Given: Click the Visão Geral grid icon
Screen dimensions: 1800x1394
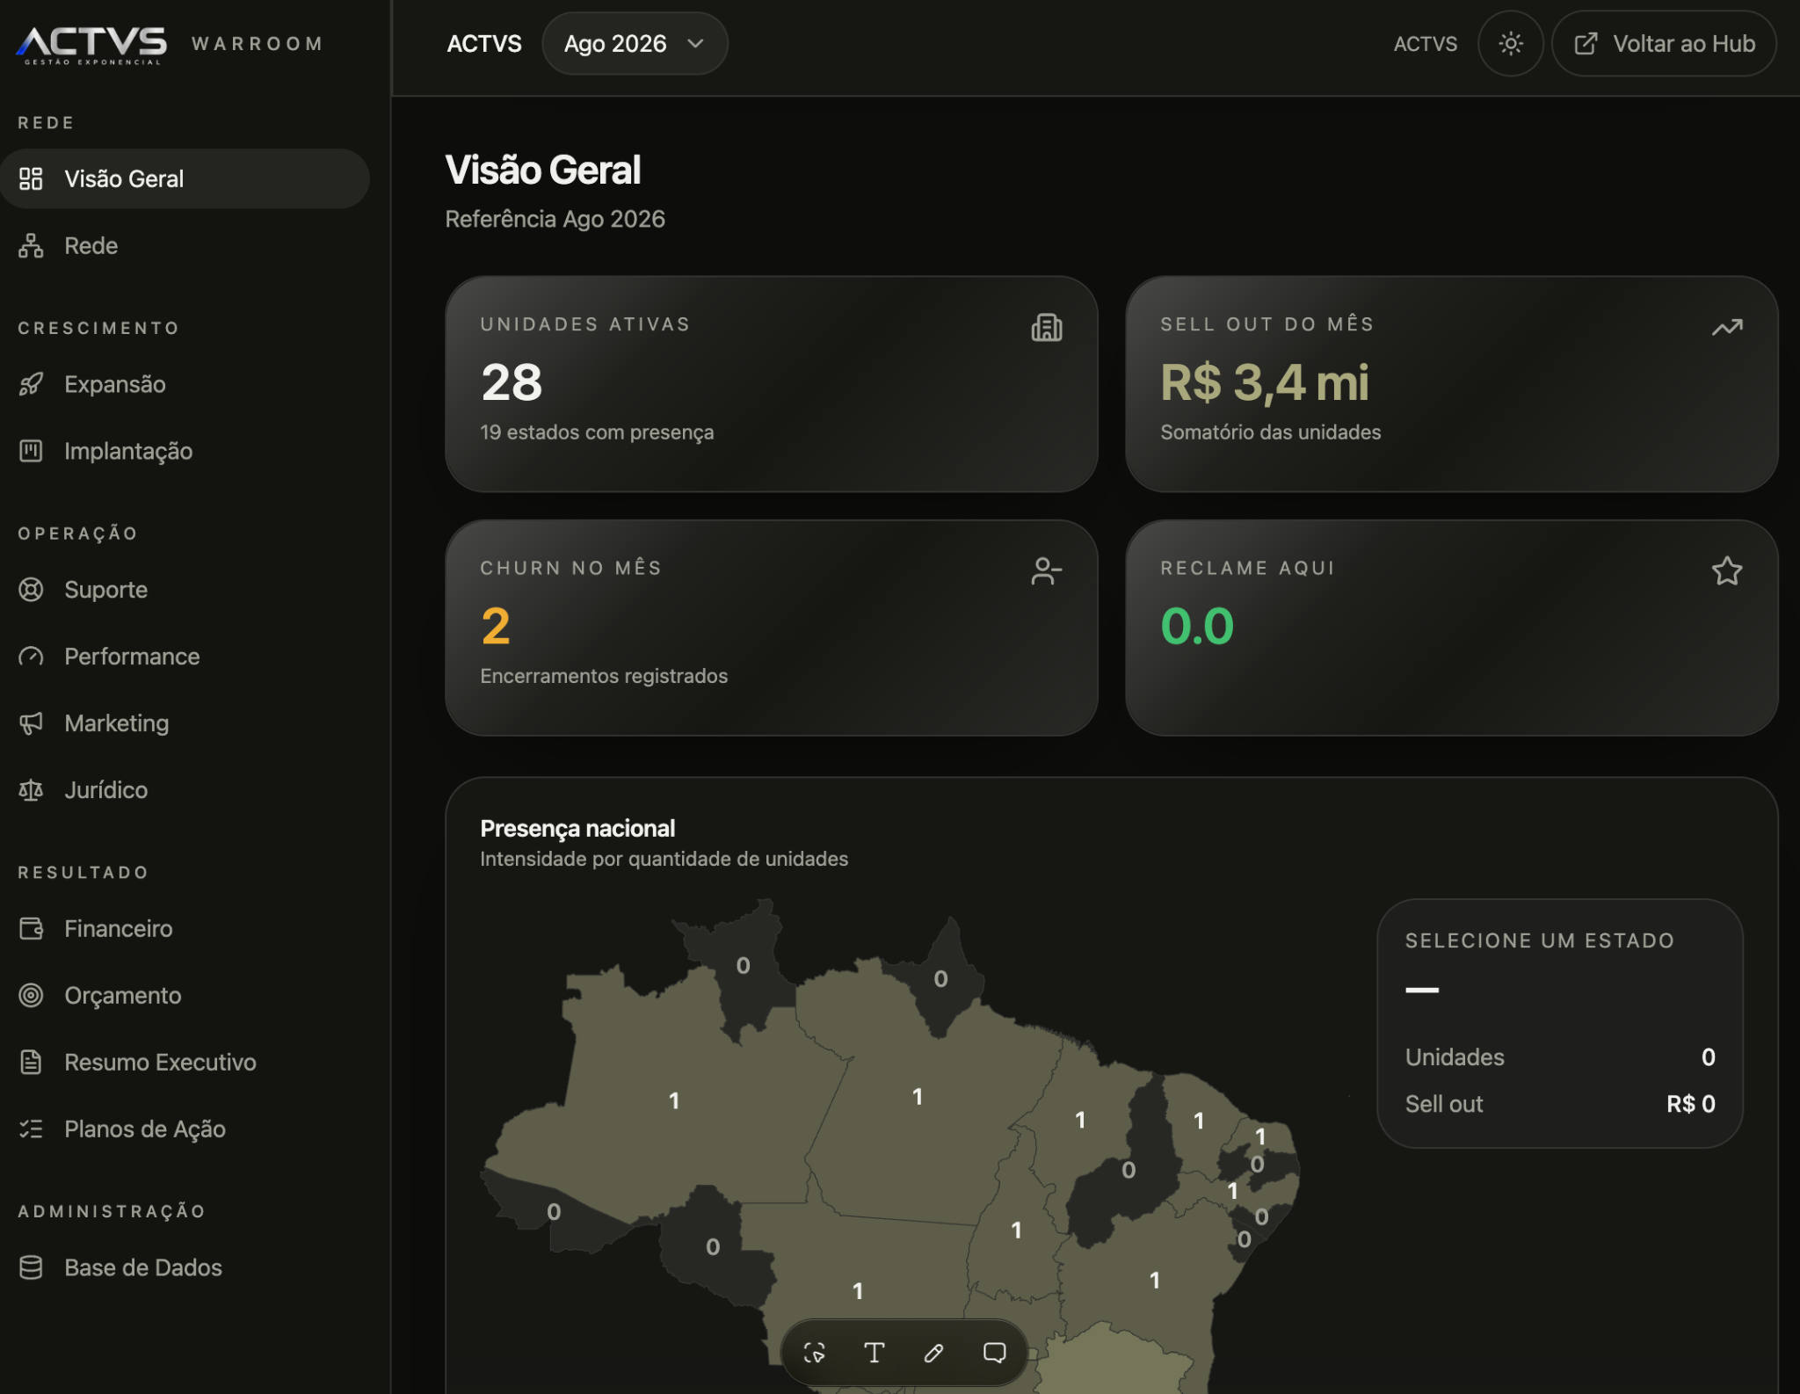Looking at the screenshot, I should pos(31,178).
